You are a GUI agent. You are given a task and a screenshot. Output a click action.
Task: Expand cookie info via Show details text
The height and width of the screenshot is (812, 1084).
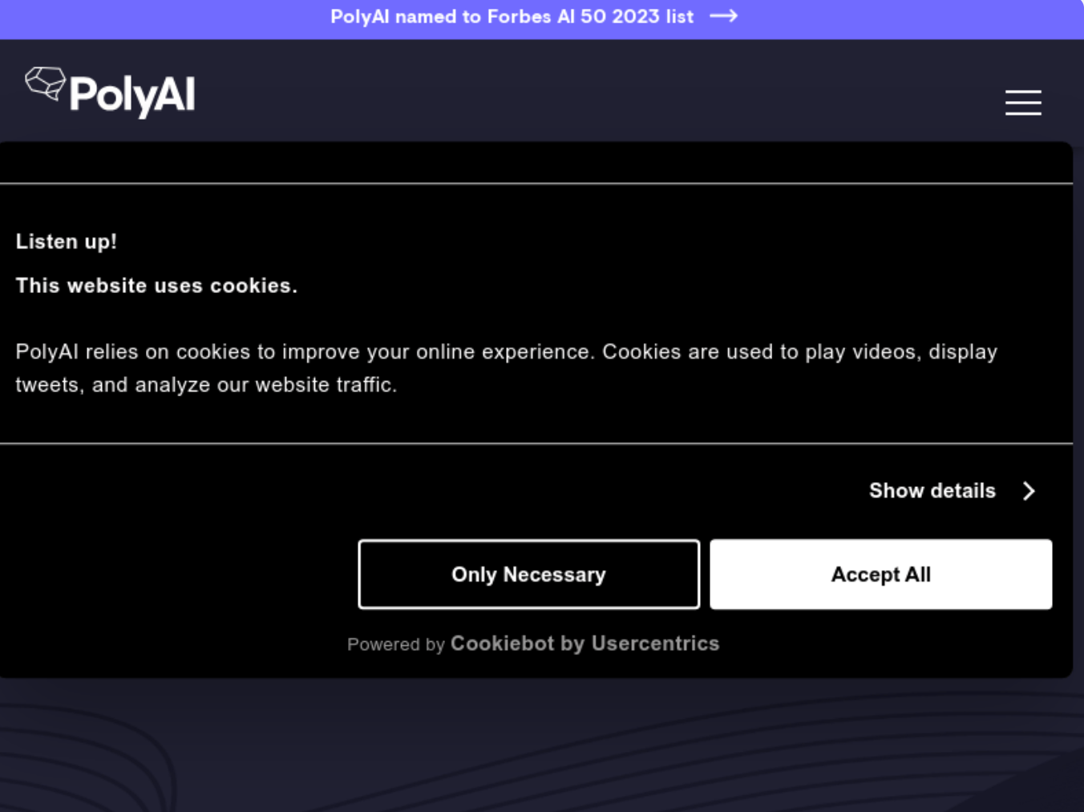coord(932,491)
